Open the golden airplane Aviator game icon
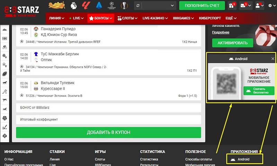The width and height of the screenshot is (277, 166). tap(57, 6)
